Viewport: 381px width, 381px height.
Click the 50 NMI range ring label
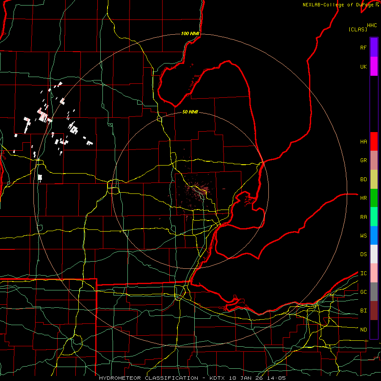coord(190,112)
